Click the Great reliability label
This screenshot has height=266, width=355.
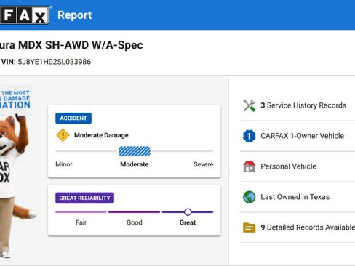pyautogui.click(x=188, y=222)
